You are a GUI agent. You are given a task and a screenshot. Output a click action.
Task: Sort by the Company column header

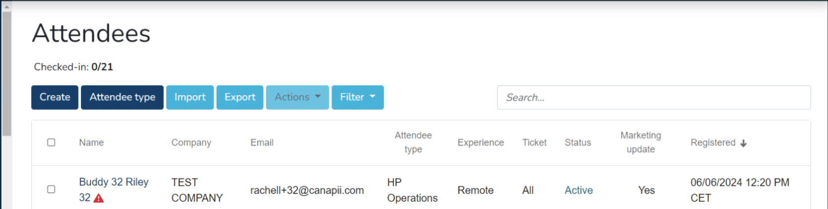pyautogui.click(x=191, y=142)
